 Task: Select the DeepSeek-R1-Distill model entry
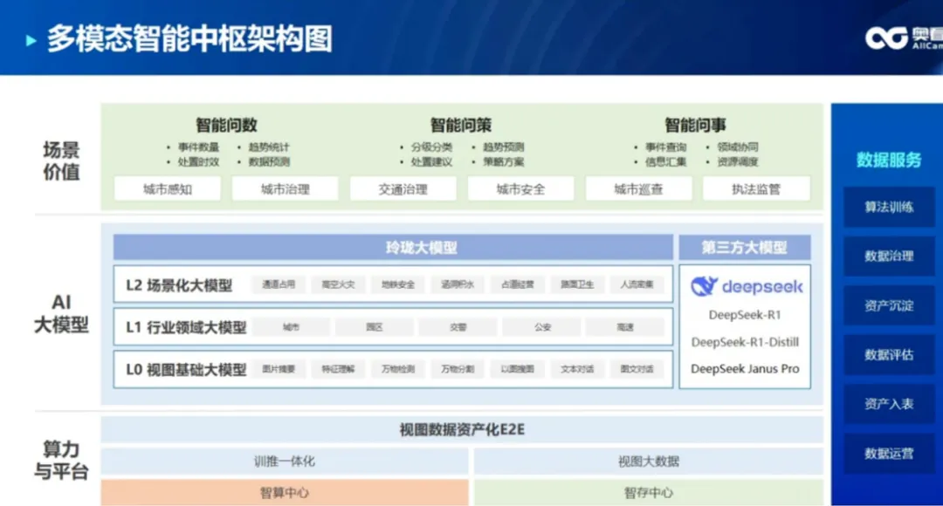point(744,342)
